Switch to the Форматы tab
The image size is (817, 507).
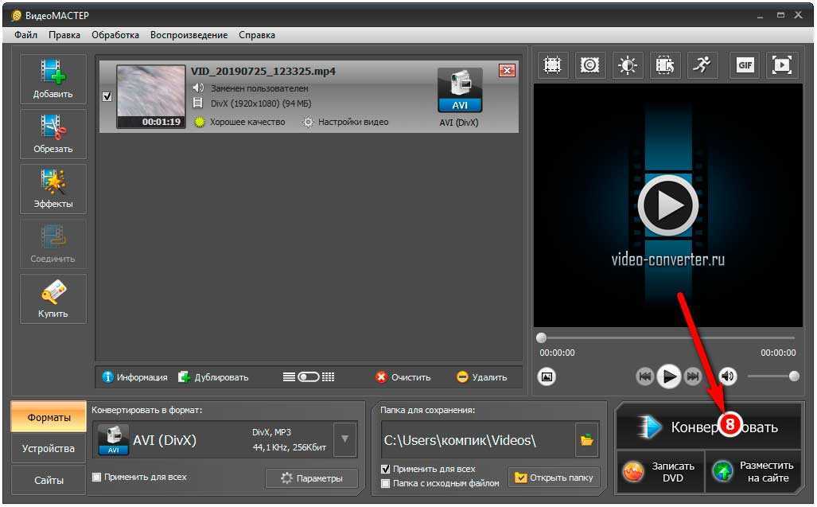click(x=49, y=417)
